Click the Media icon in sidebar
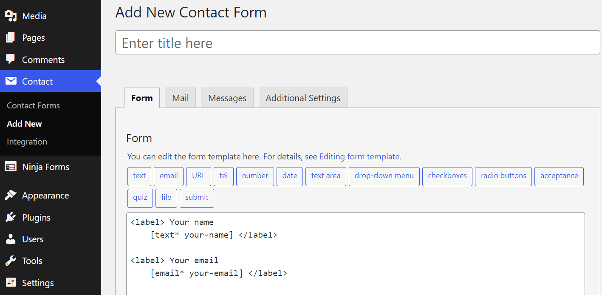This screenshot has width=602, height=295. pyautogui.click(x=11, y=16)
